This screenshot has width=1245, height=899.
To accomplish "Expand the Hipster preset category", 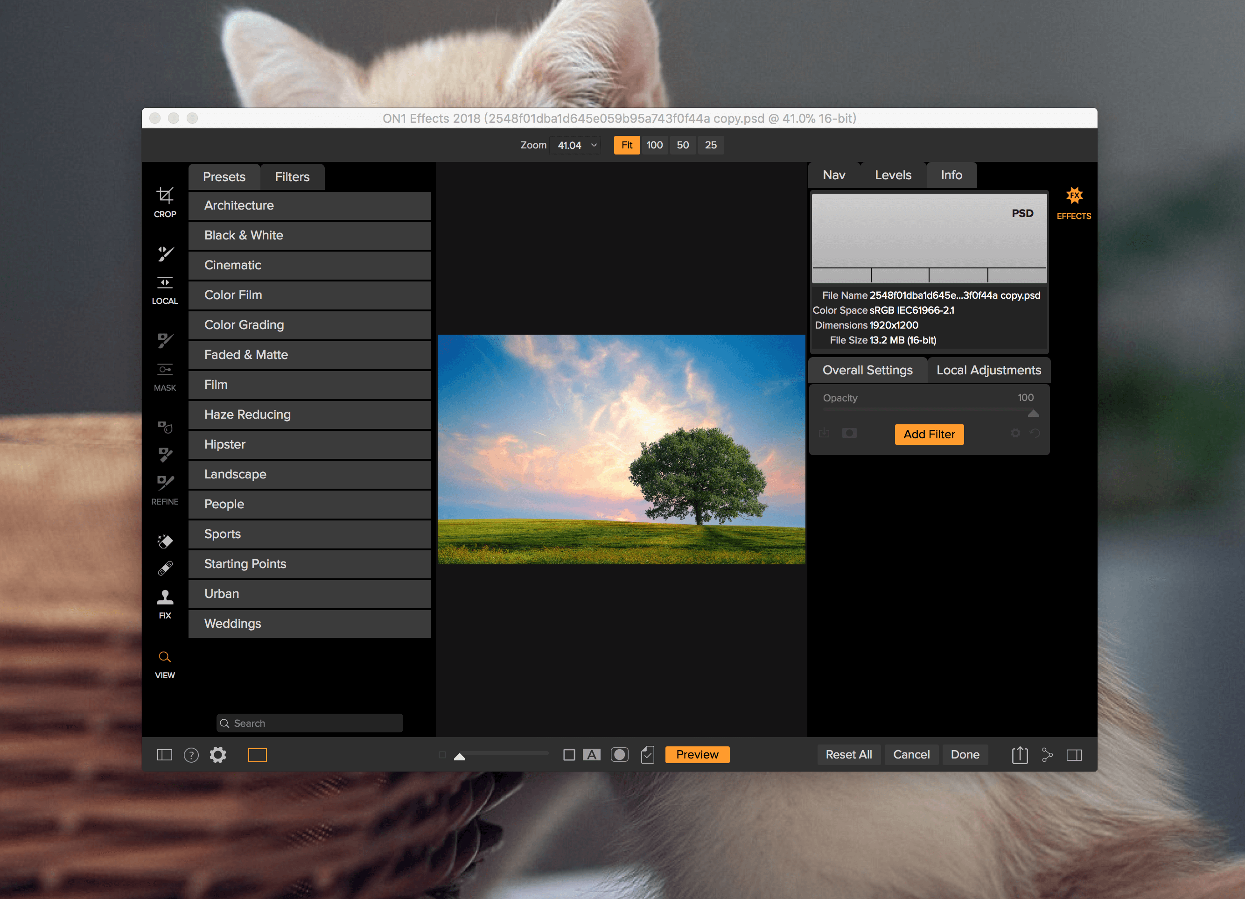I will (309, 444).
